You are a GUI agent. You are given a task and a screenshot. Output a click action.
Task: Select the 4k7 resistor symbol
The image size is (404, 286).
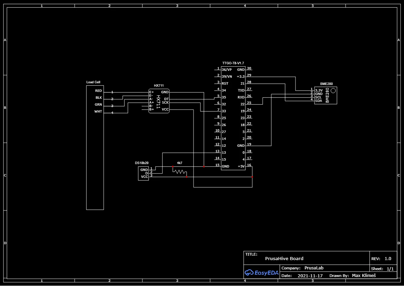coord(180,171)
